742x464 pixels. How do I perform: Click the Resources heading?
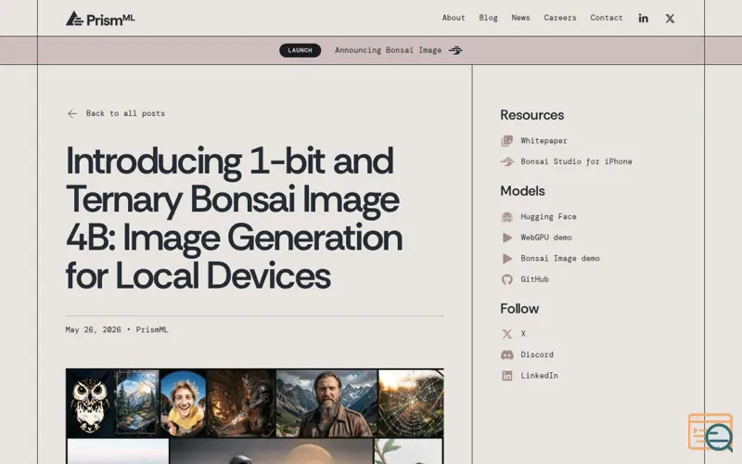point(531,115)
